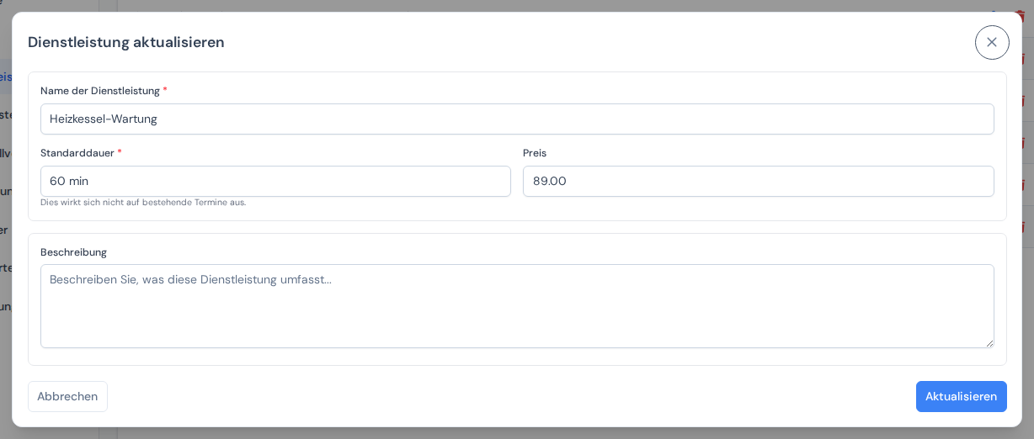Open the Standarddauer field showing 60 min
This screenshot has height=439, width=1034.
coord(275,181)
